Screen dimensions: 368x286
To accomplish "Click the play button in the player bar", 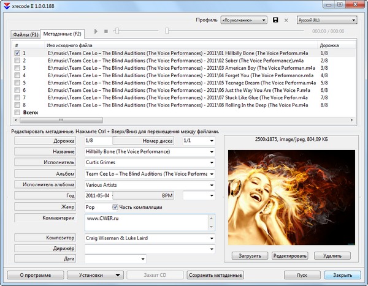I will [x=95, y=31].
